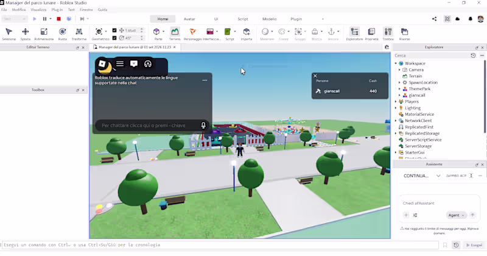Expand the Players service node

(396, 102)
